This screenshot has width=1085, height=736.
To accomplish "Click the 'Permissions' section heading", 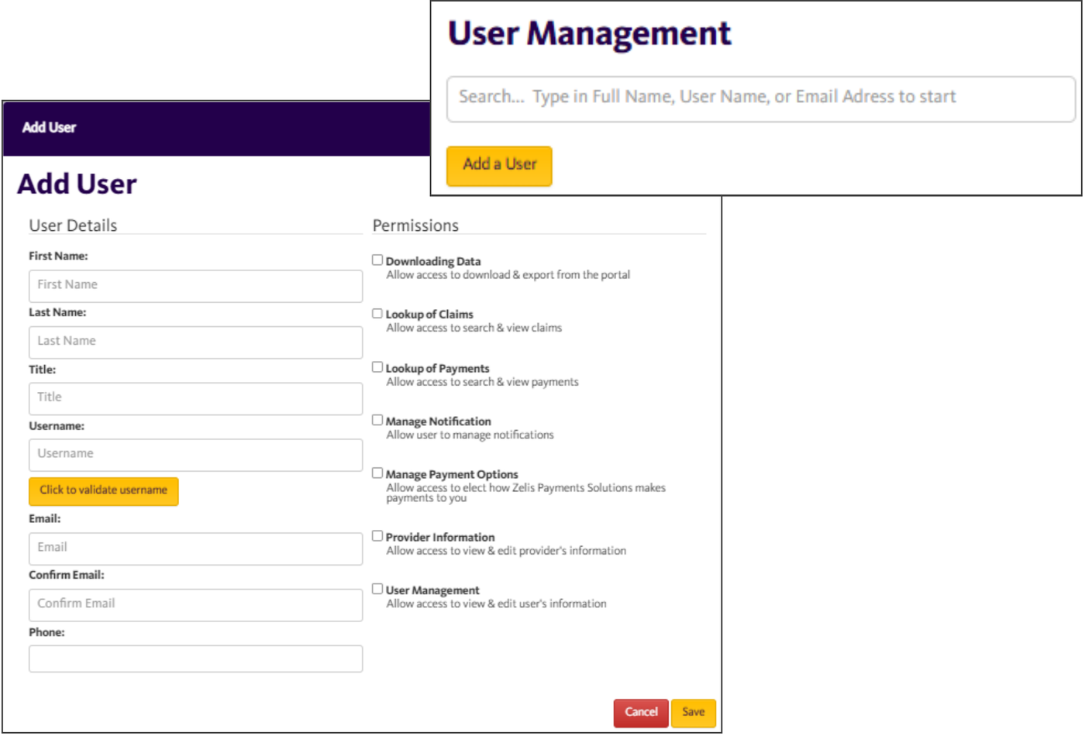I will (x=415, y=225).
